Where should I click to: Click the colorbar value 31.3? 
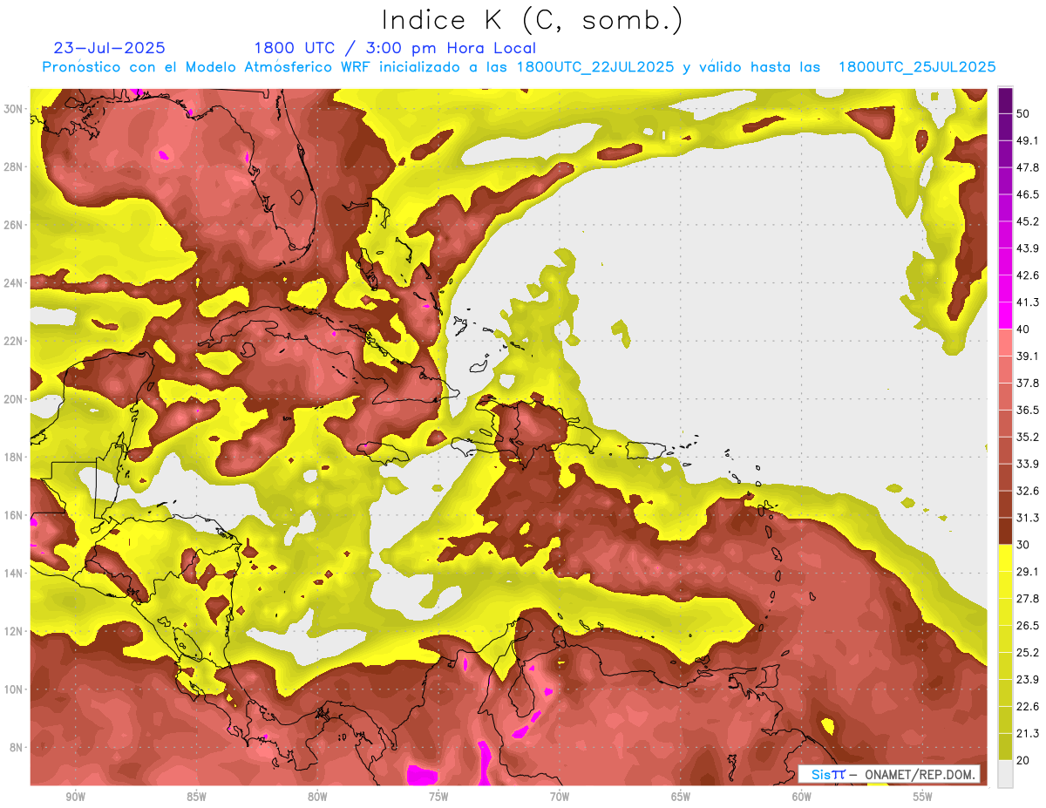coord(1028,518)
